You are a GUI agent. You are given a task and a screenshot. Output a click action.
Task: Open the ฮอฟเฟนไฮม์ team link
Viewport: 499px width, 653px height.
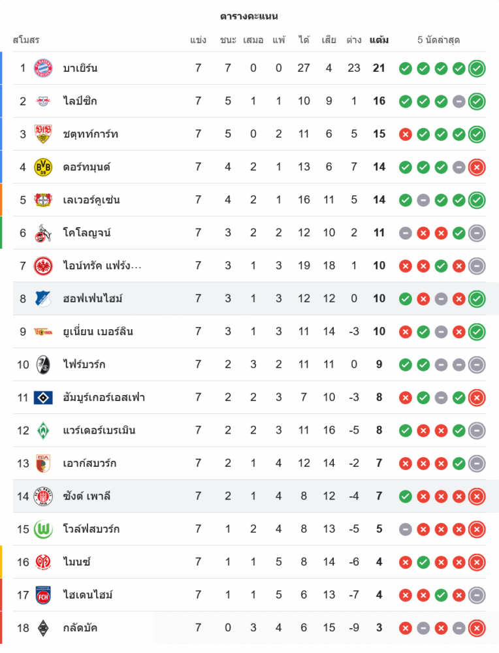pos(93,298)
